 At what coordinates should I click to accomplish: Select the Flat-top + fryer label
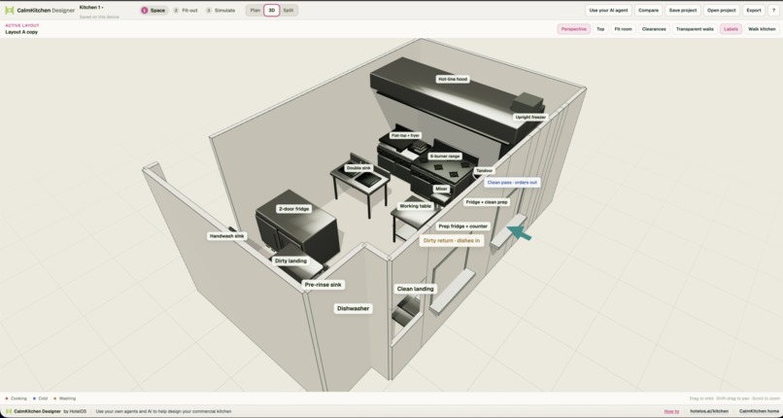(405, 135)
